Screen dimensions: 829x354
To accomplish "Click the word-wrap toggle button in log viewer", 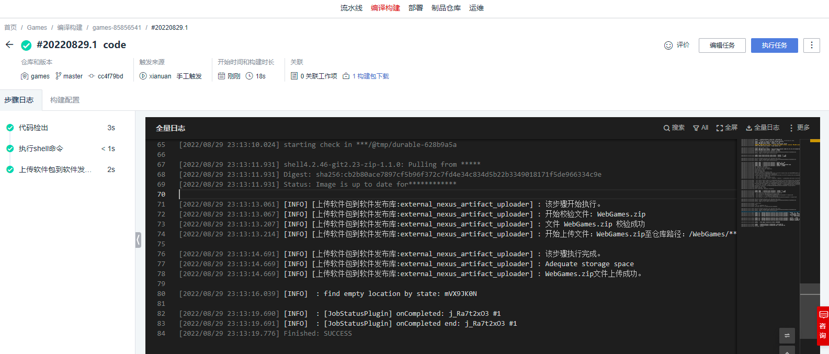I will (787, 336).
